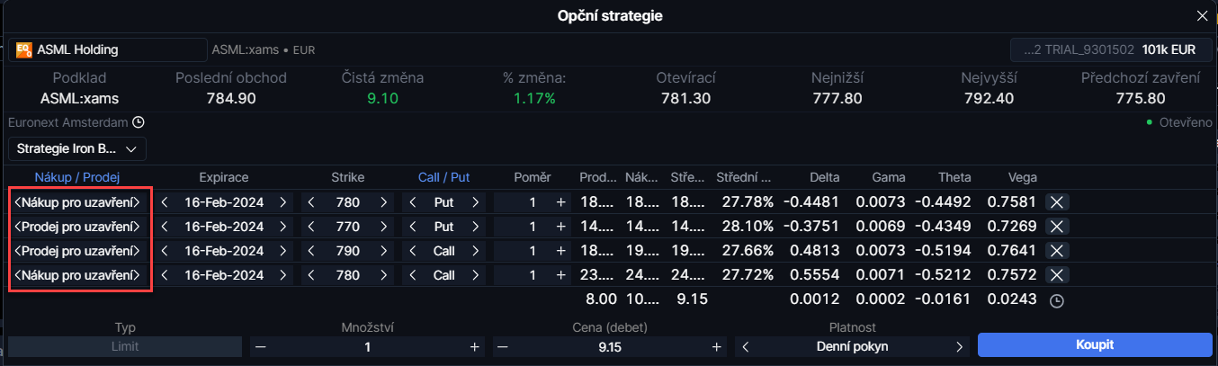
Task: Click the Nákup / Prodej column header
Action: 77,178
